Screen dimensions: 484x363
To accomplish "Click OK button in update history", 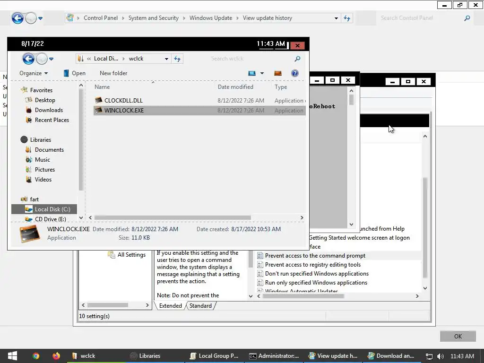I will (x=458, y=336).
